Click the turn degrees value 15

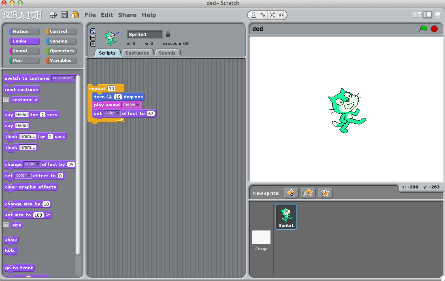pos(118,97)
